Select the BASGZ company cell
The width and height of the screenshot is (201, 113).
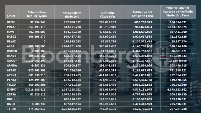[12, 37]
